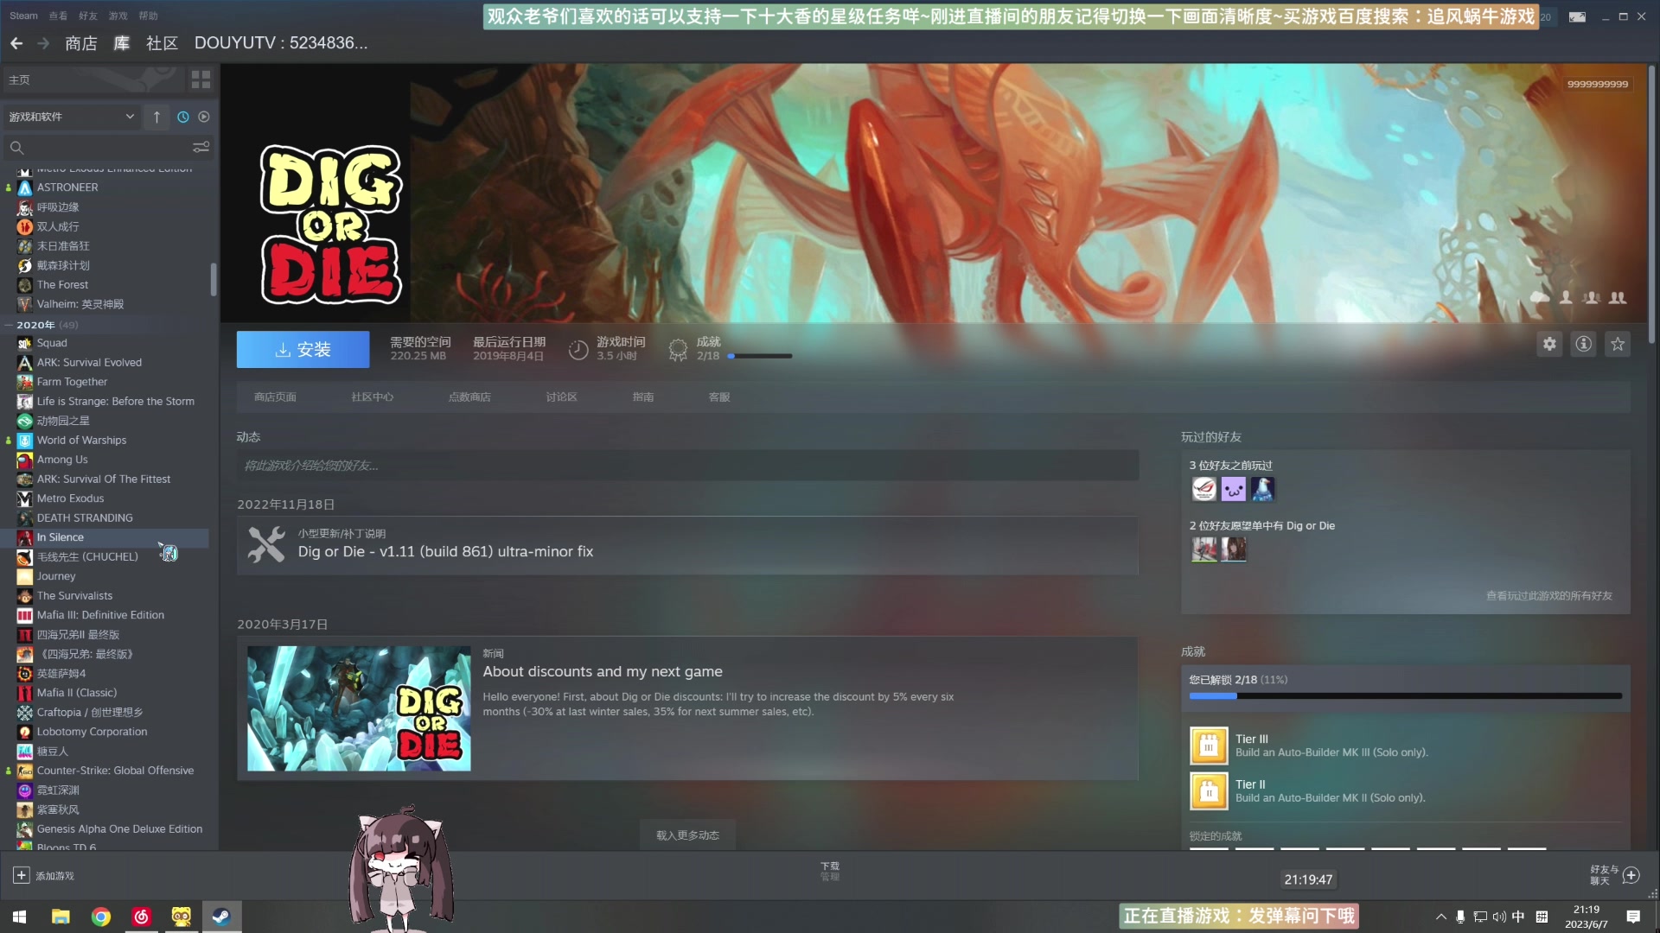Open the collections grid view icon
1660x933 pixels.
[x=201, y=80]
